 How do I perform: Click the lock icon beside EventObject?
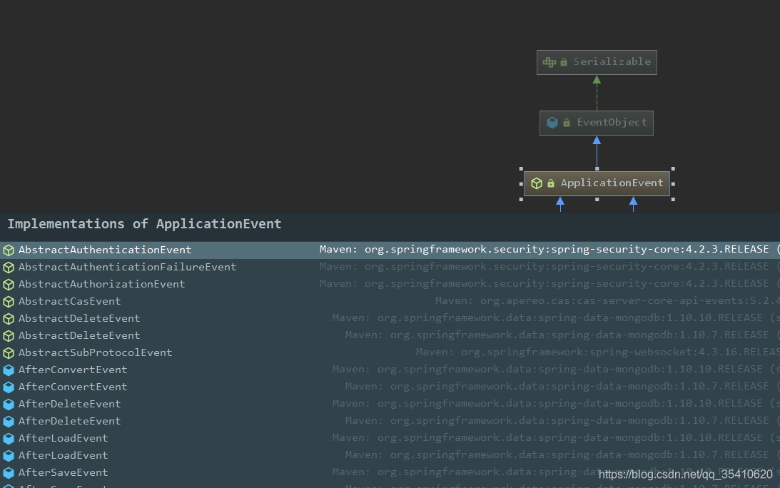pos(567,123)
